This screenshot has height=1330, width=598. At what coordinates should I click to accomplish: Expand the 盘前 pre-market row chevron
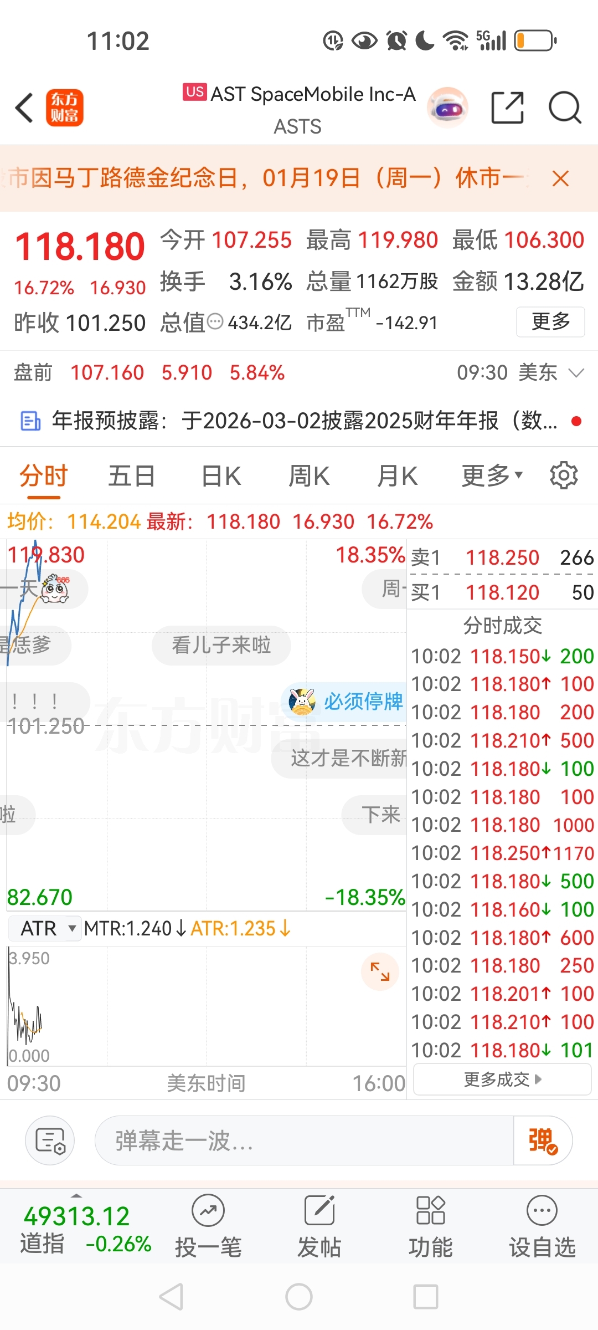576,372
